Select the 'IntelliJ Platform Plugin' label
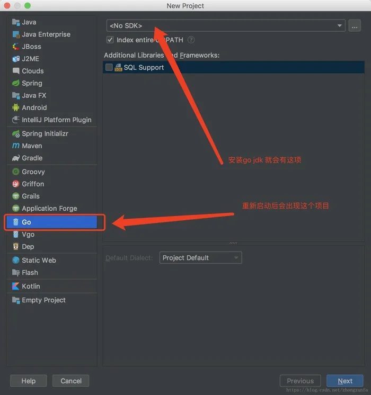 [57, 120]
